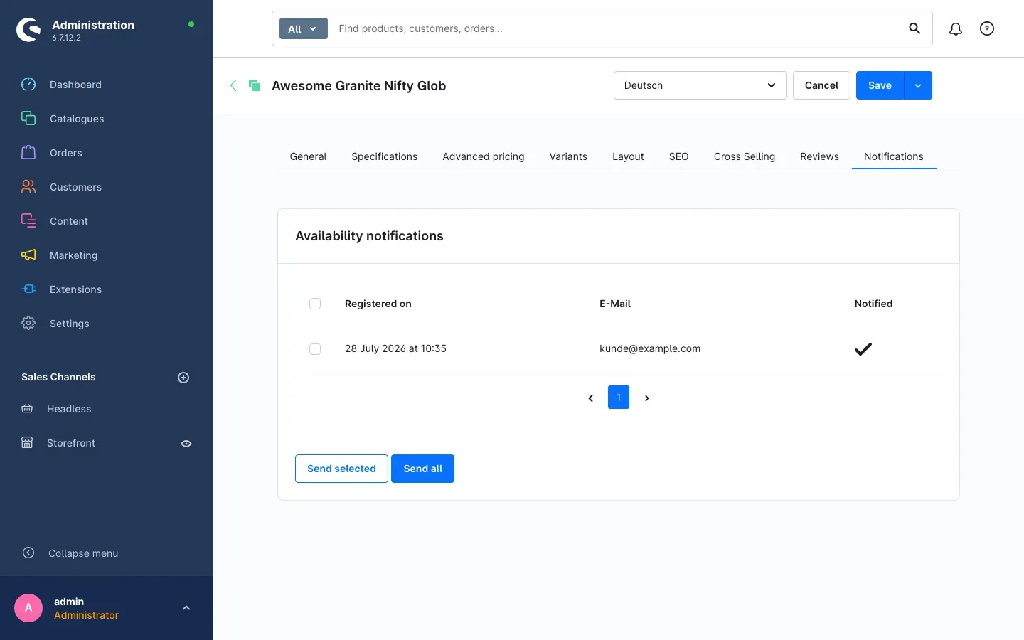Switch to the Specifications tab

click(x=385, y=156)
